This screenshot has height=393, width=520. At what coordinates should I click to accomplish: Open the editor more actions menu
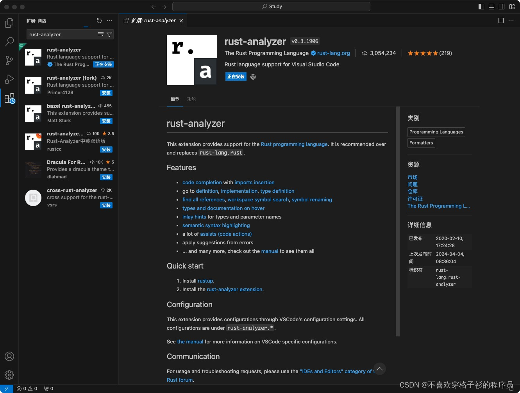511,20
